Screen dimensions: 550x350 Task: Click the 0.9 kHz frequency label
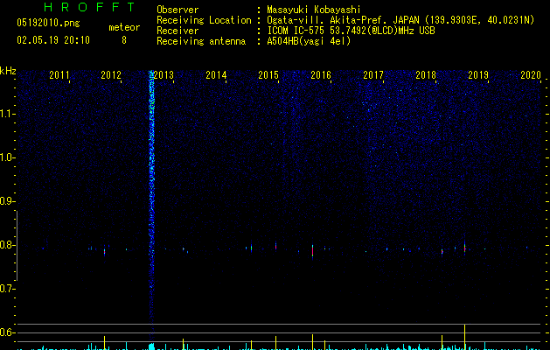pyautogui.click(x=7, y=201)
